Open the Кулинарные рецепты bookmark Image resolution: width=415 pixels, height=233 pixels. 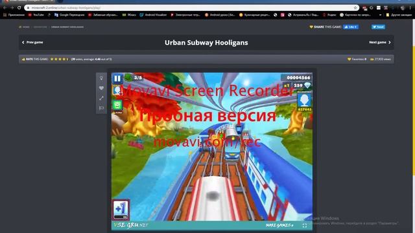254,15
